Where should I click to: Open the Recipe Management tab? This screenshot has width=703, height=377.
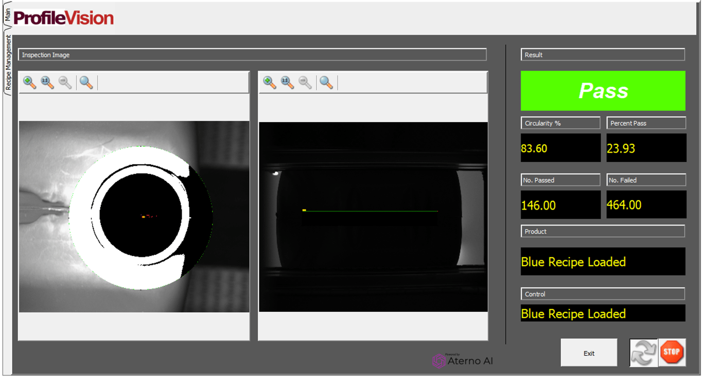click(7, 62)
